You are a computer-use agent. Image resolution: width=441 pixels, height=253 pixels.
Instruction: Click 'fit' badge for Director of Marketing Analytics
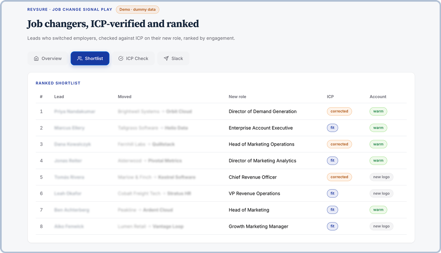332,161
